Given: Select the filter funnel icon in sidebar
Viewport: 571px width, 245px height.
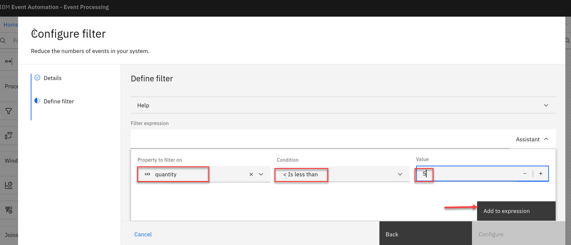Looking at the screenshot, I should pyautogui.click(x=9, y=111).
